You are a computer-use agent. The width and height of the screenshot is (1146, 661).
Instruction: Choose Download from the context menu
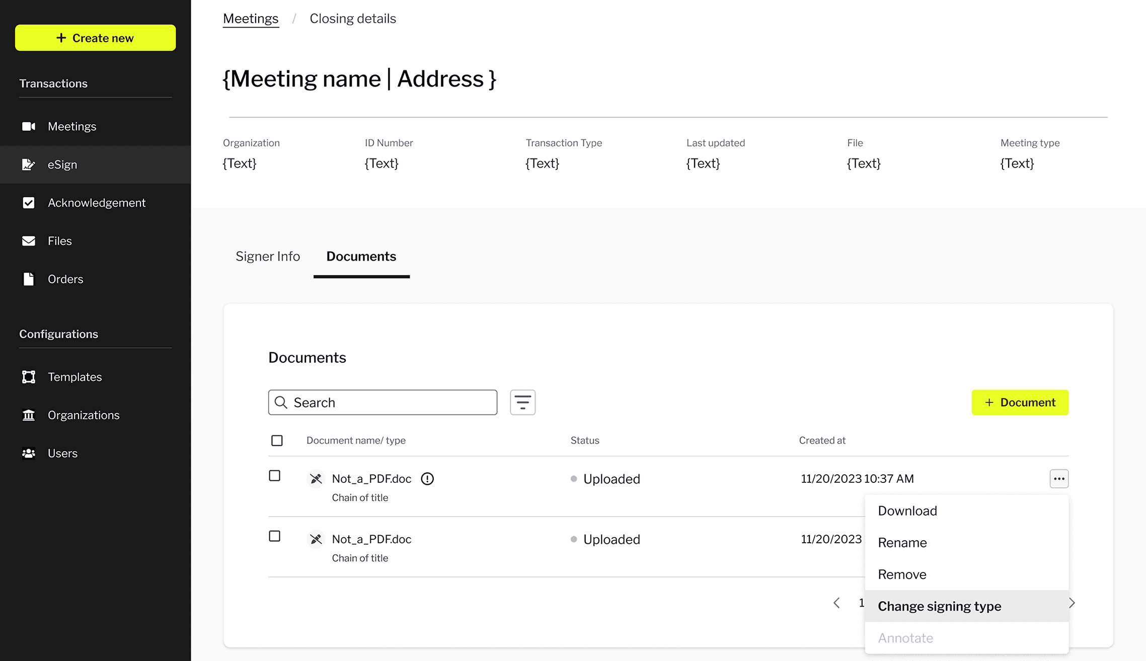coord(907,511)
